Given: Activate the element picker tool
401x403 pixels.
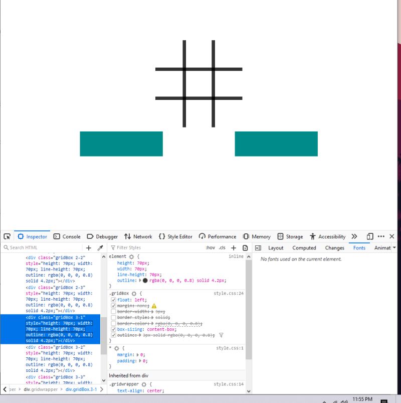Looking at the screenshot, I should tap(7, 237).
